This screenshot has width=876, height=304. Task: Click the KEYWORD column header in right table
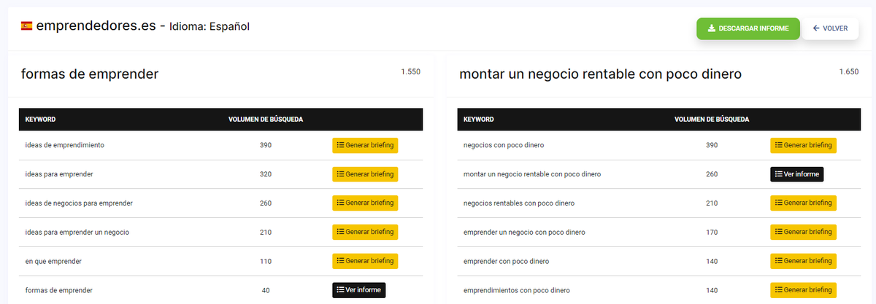[478, 120]
